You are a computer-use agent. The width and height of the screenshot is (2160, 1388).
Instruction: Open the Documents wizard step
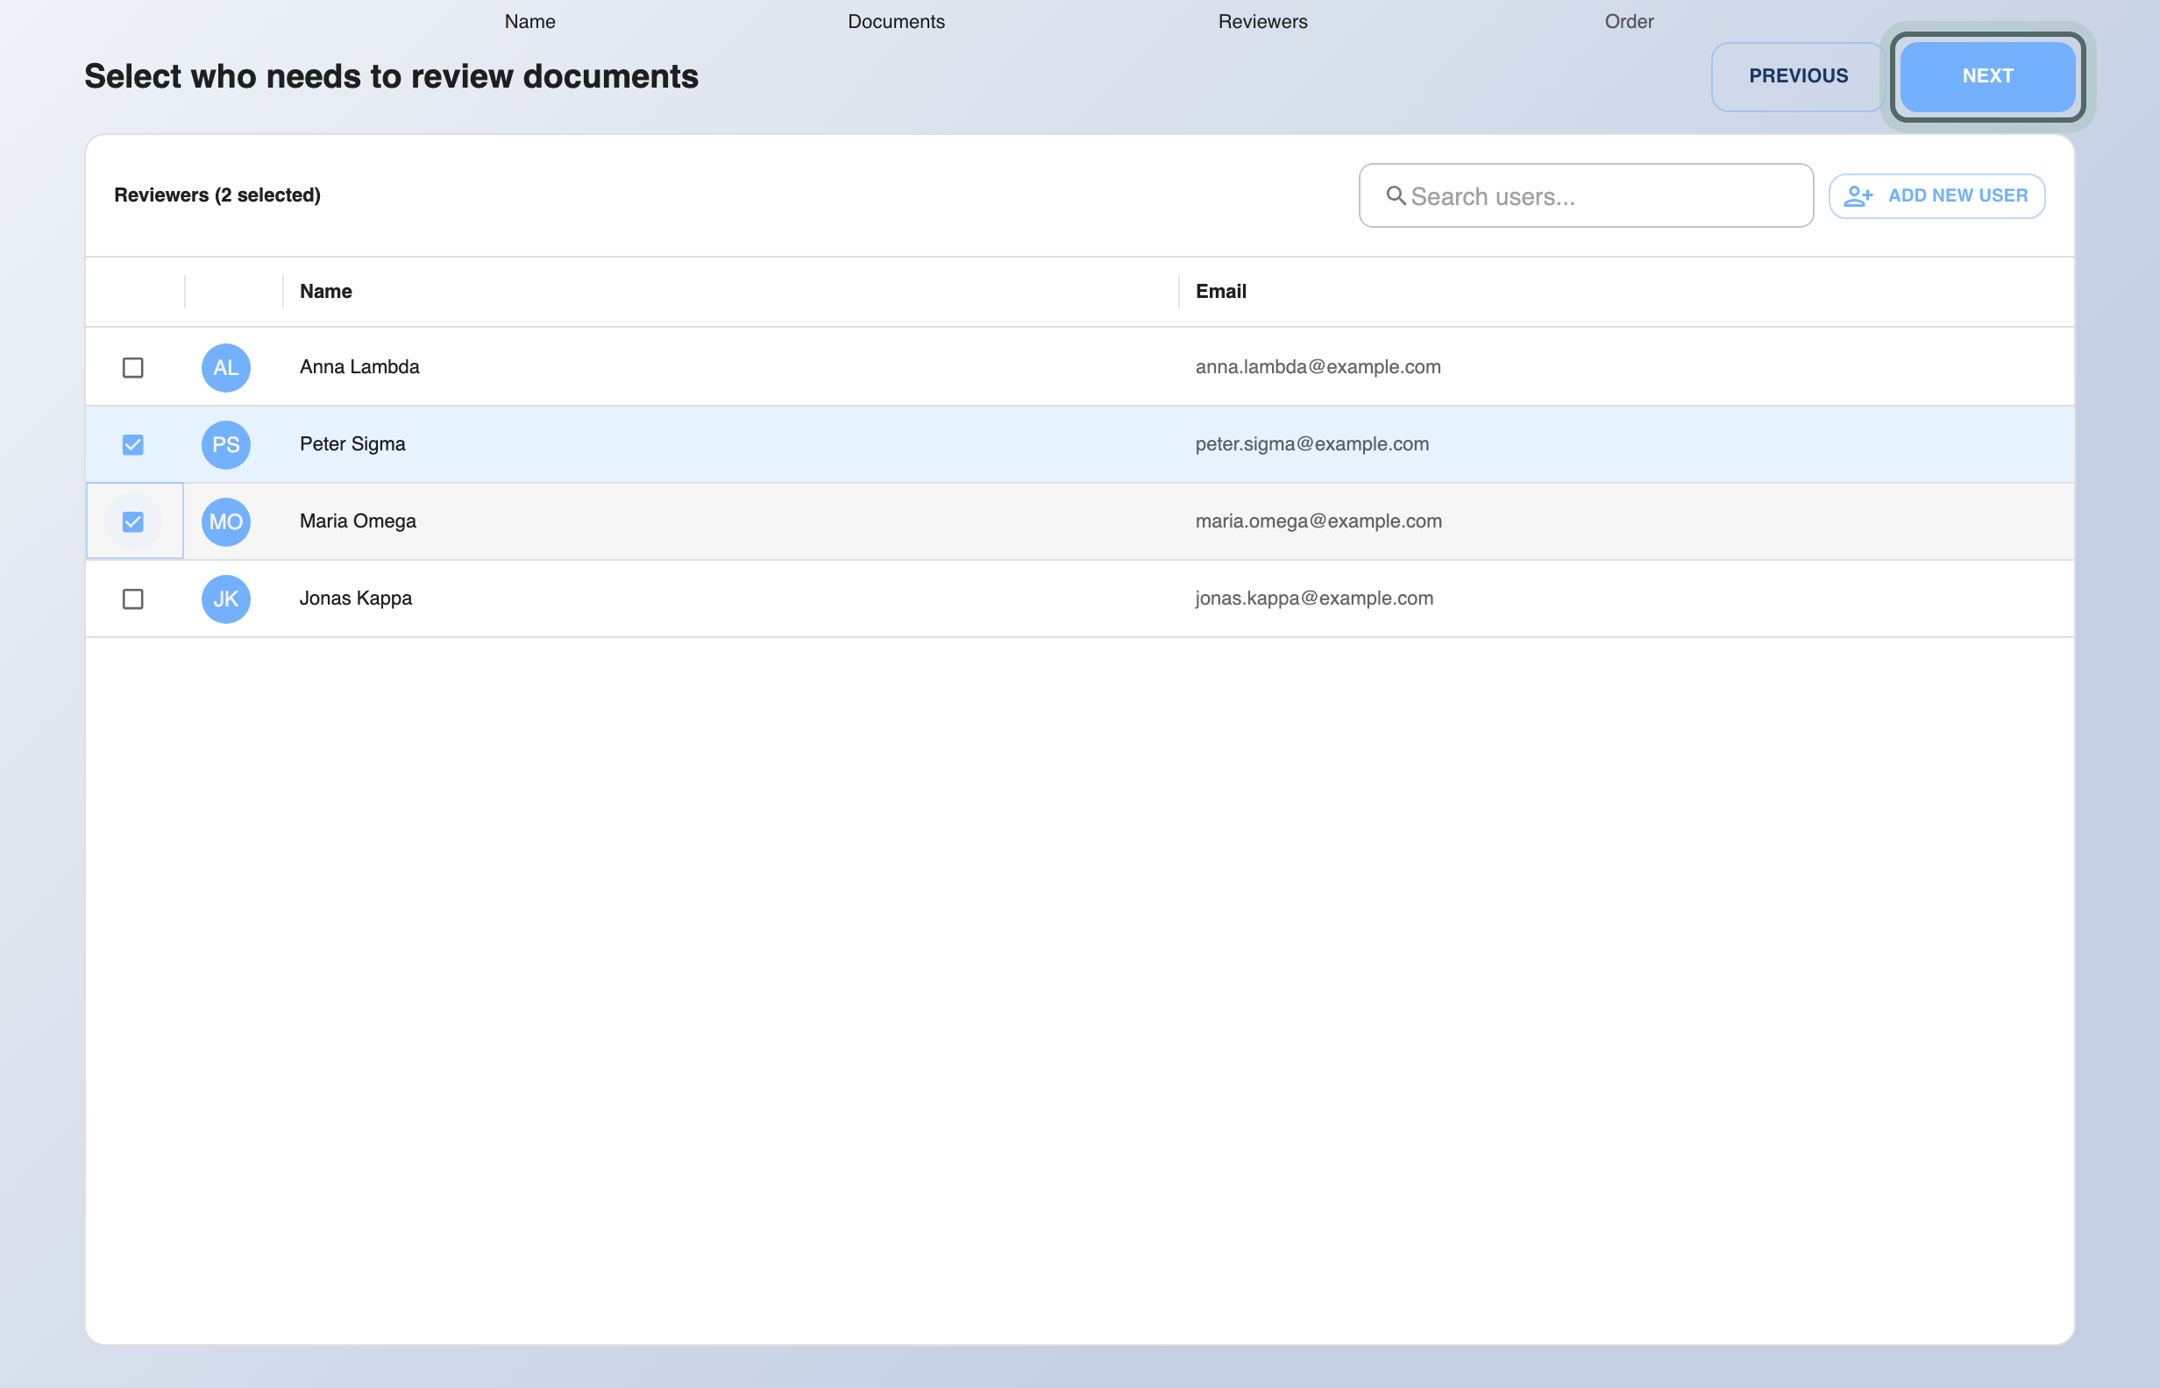click(x=896, y=22)
